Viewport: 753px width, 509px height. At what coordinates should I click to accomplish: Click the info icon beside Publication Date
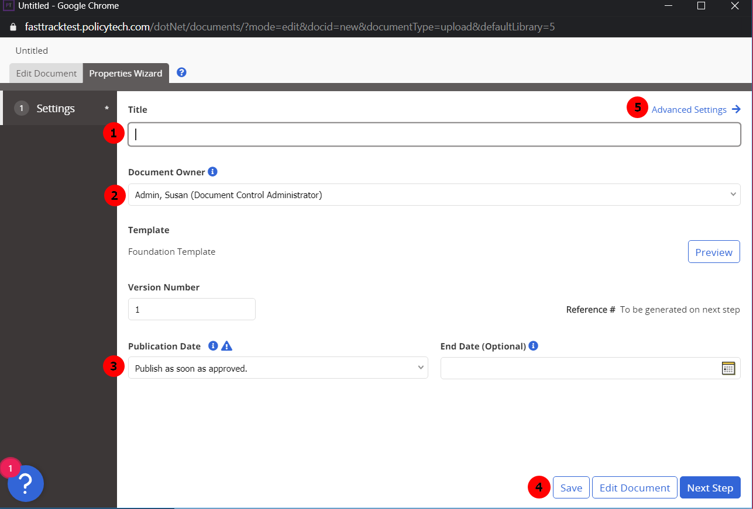[x=213, y=346]
